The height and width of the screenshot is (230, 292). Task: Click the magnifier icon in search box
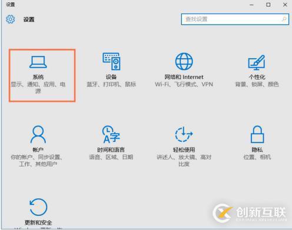284,19
